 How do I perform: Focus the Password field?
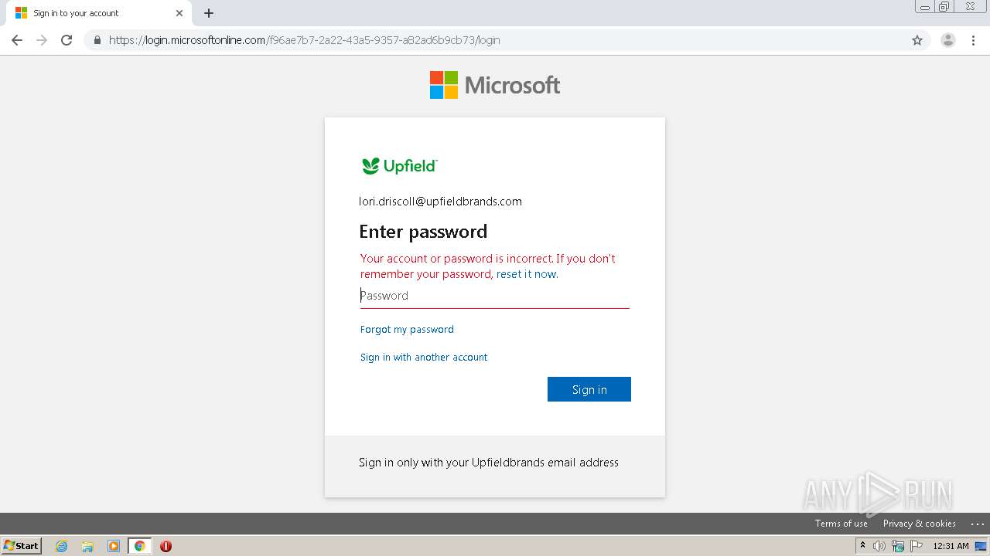[495, 296]
